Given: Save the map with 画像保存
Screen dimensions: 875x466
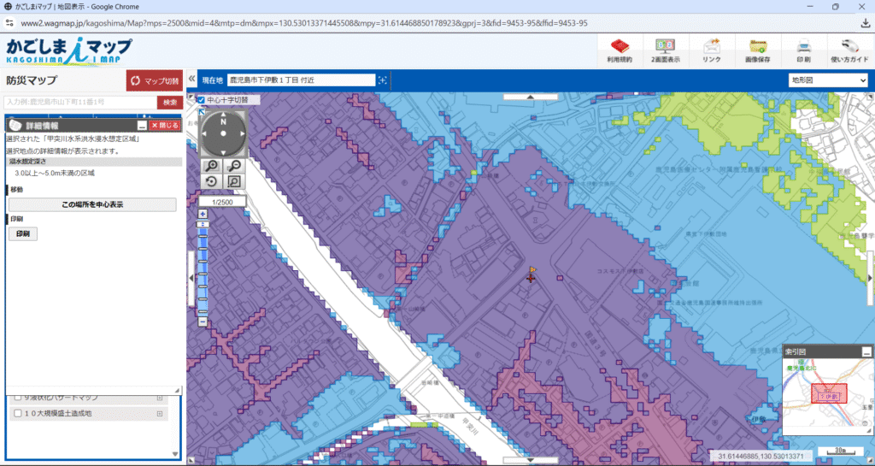Looking at the screenshot, I should pyautogui.click(x=757, y=50).
